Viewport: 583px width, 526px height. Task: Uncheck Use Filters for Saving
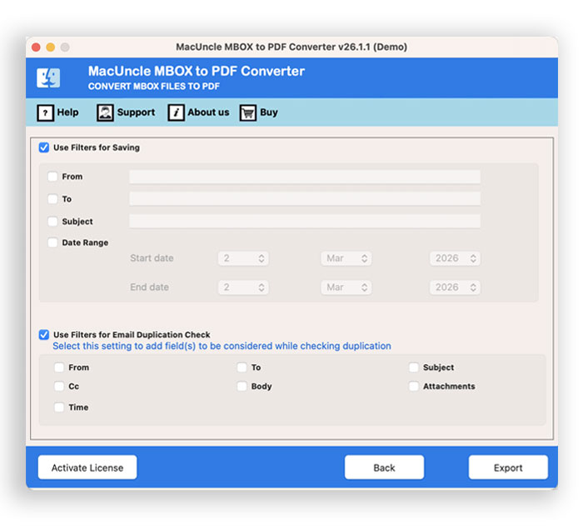point(44,148)
